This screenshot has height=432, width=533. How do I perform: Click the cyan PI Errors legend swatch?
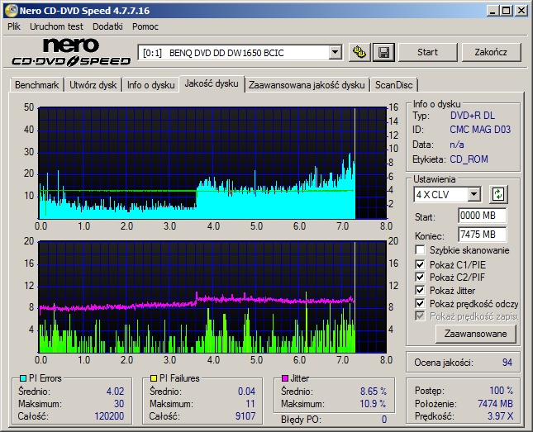click(23, 378)
